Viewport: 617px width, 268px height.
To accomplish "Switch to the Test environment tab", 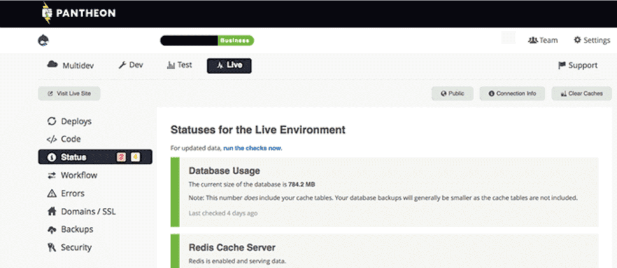I will pyautogui.click(x=179, y=65).
